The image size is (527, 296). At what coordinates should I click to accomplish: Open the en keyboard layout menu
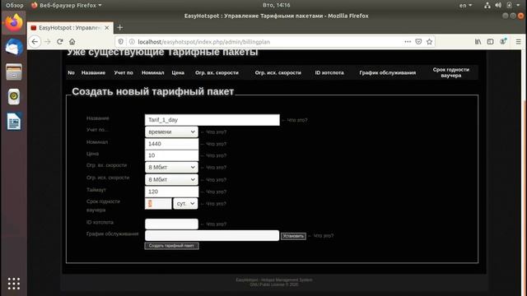[x=465, y=6]
